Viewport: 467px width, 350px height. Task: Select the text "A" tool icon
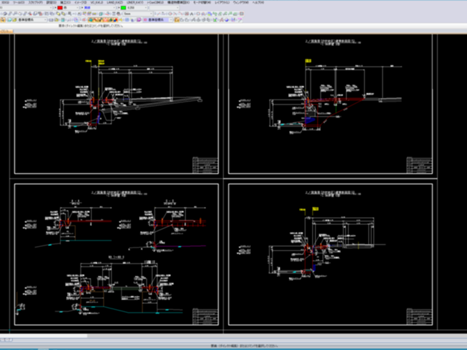click(191, 13)
